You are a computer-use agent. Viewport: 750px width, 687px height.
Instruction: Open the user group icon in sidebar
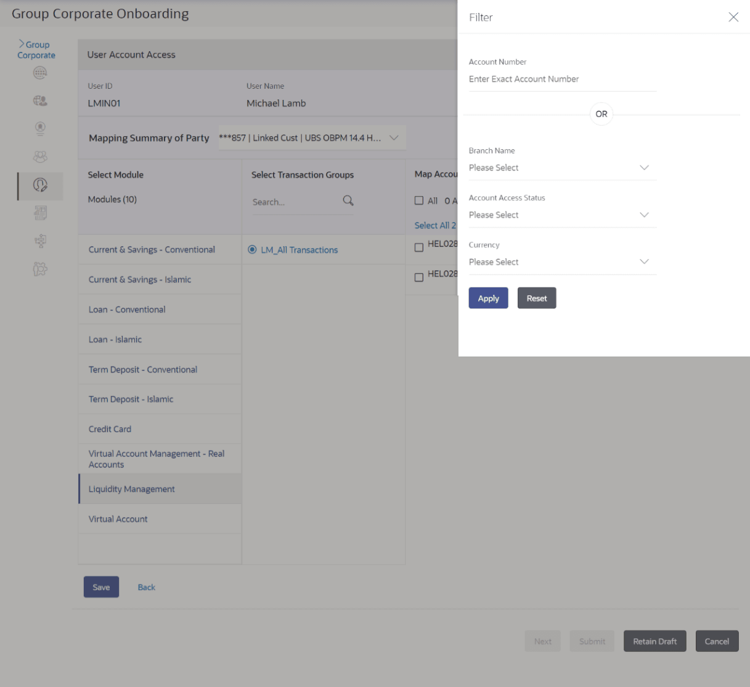(x=40, y=157)
